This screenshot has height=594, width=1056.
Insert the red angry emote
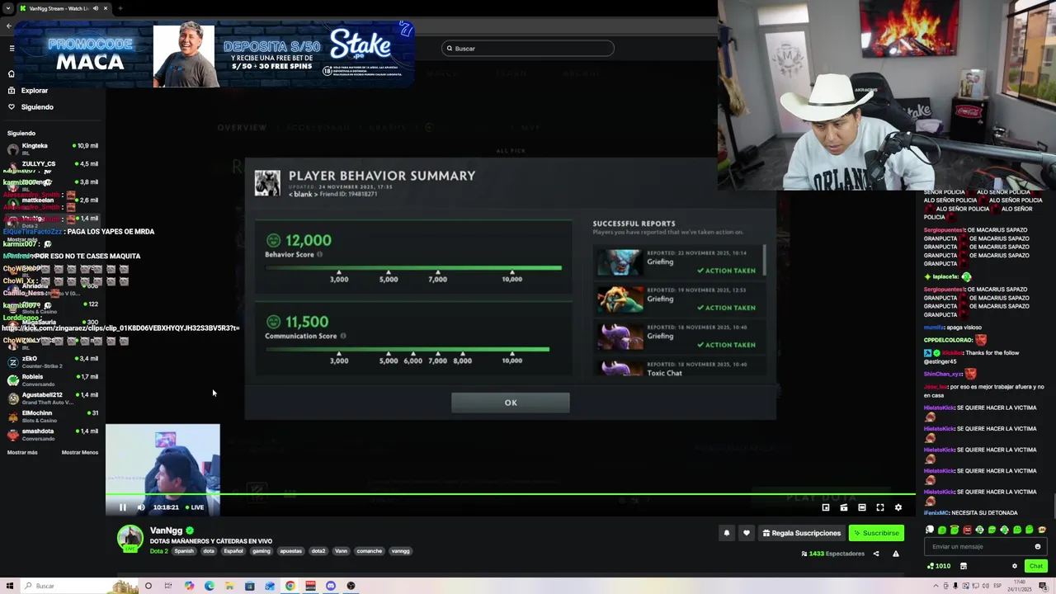coord(967,530)
